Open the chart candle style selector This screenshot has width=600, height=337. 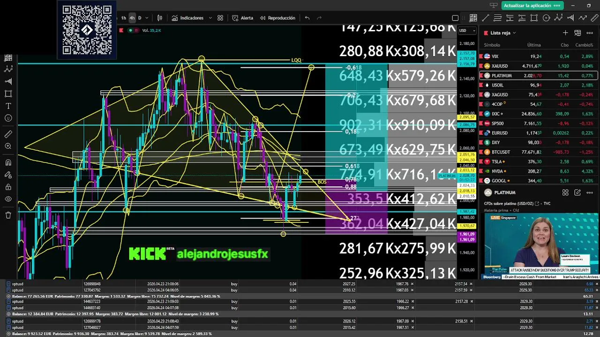pos(160,18)
